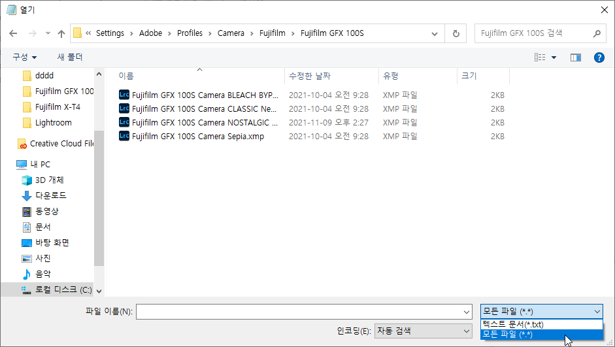Open 3D 개체 folder
The height and width of the screenshot is (347, 615).
(42, 180)
